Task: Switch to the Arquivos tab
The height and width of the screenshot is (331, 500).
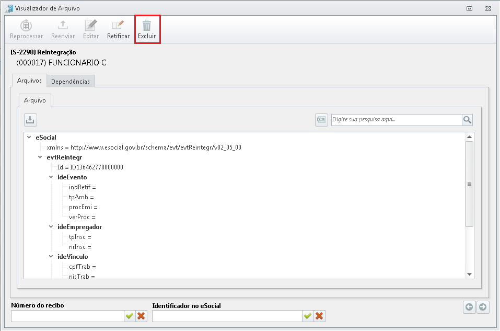Action: (x=29, y=81)
